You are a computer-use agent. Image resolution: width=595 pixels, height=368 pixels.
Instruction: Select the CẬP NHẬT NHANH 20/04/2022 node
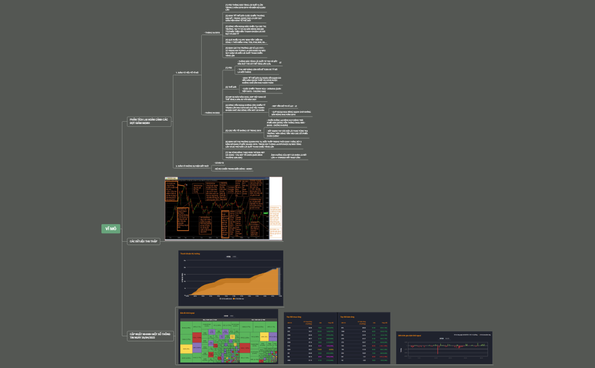coord(150,335)
